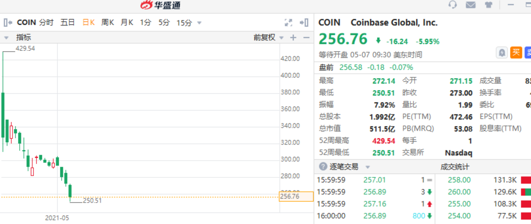The image size is (531, 224).
Task: Select the 16:00:00 trade row
Action: (374, 216)
